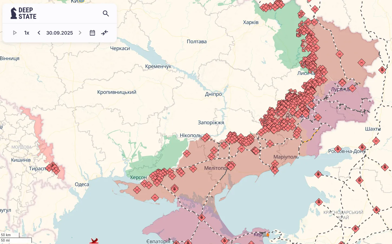392x244 pixels.
Task: Select the marker at the Crimea isthmus junction
Action: (x=201, y=218)
